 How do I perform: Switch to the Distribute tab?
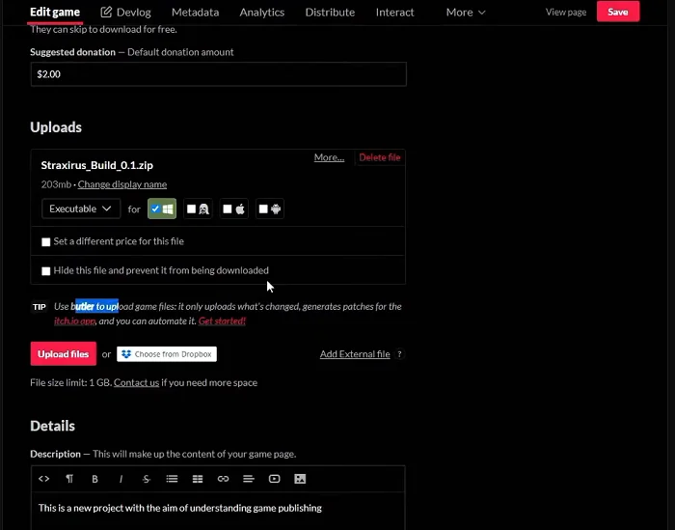(330, 12)
